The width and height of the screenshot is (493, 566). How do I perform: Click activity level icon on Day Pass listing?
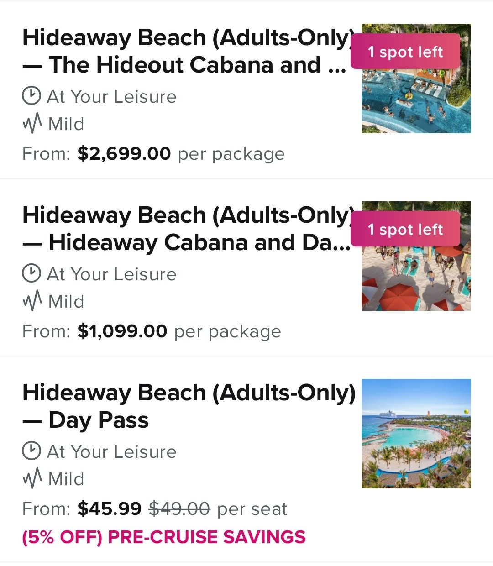32,479
